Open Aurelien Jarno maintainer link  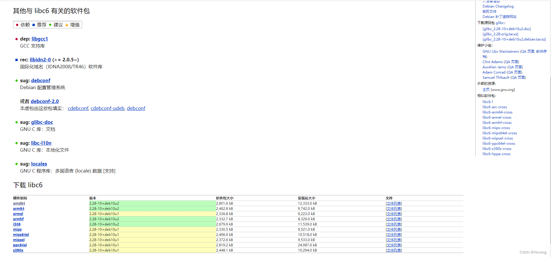click(x=494, y=67)
